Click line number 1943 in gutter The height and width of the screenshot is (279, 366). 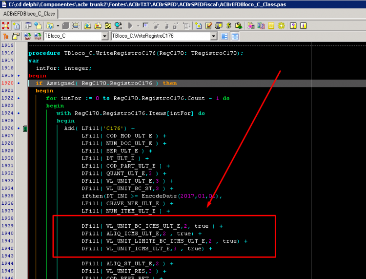[7, 256]
